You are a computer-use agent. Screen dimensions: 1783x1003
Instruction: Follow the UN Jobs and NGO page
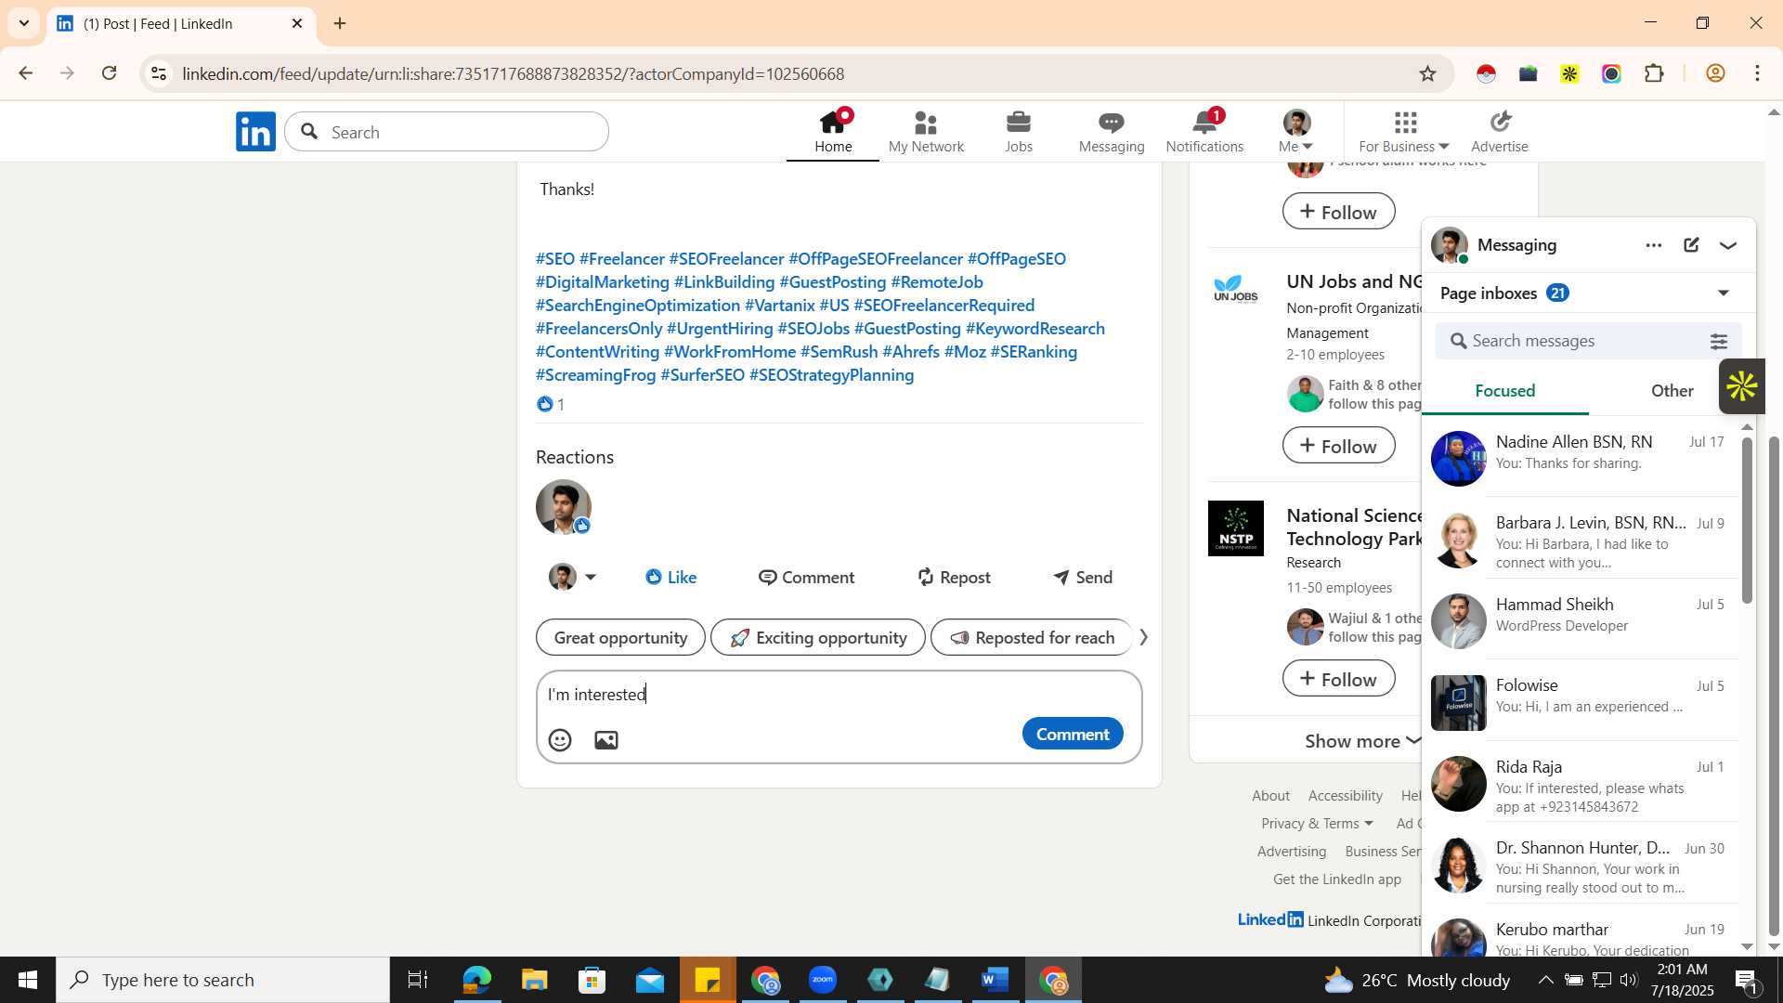click(1338, 446)
